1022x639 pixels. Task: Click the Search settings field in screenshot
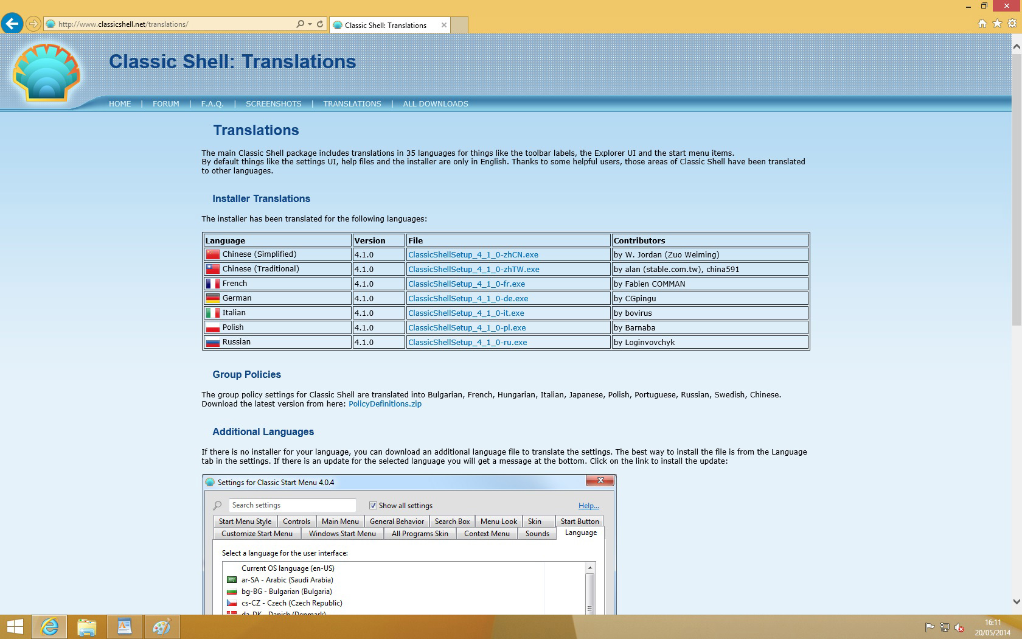(x=292, y=505)
